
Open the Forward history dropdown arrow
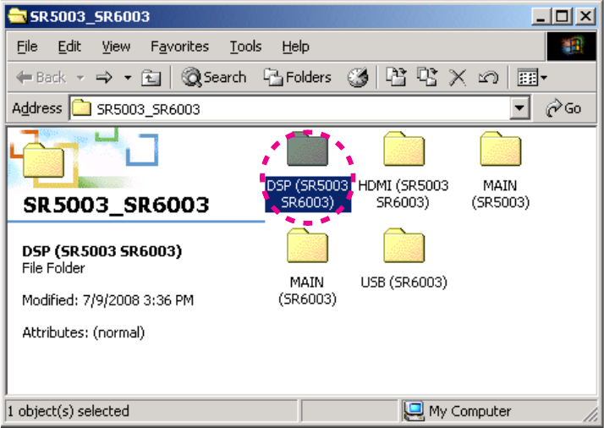(x=128, y=78)
